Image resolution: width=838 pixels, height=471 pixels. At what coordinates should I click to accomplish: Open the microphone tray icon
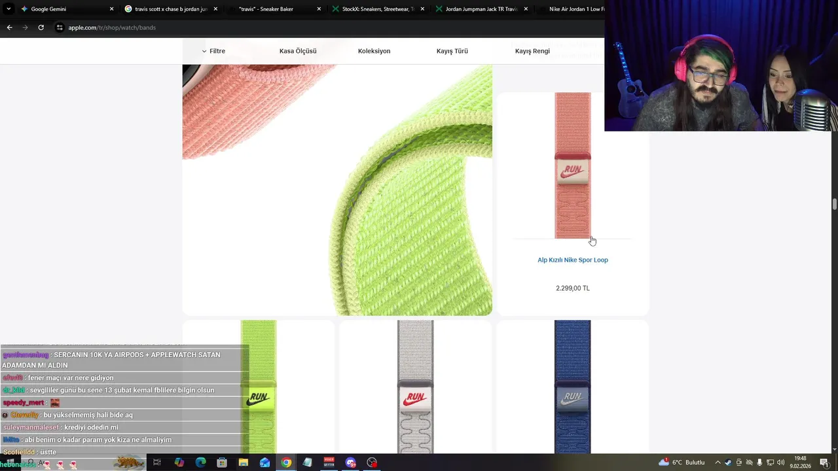click(760, 462)
